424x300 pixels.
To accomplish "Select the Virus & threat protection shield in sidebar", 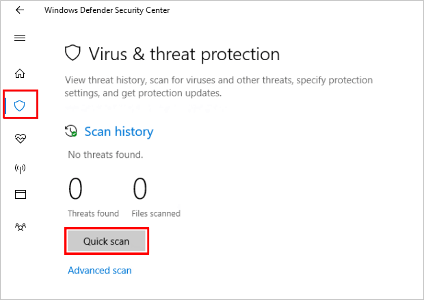I will pos(20,106).
